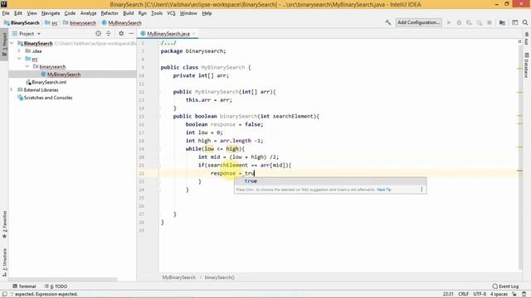Click the Collapse All icon in Project panel
This screenshot has width=531, height=298.
(x=109, y=33)
